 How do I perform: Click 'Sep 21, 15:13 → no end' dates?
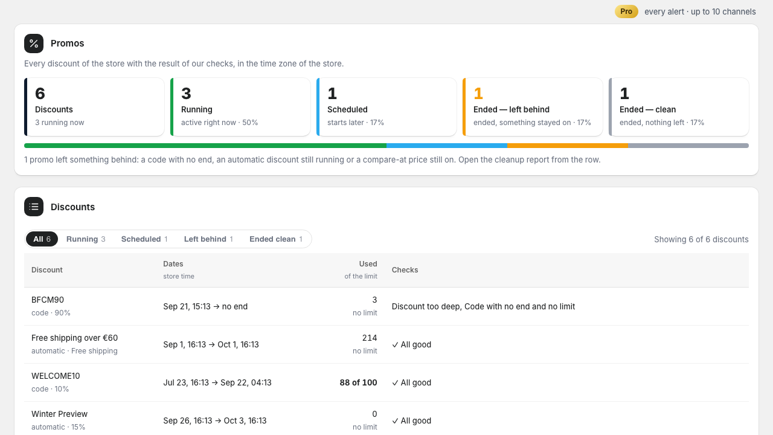click(205, 306)
